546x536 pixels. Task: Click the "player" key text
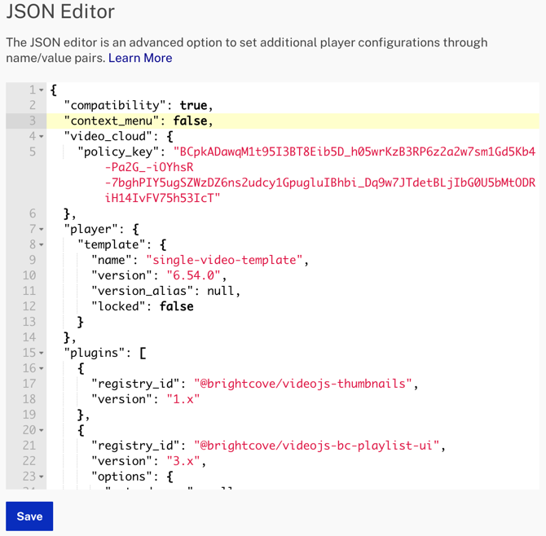91,229
